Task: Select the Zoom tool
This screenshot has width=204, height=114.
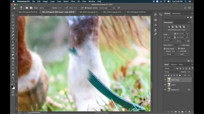Action: pyautogui.click(x=13, y=78)
